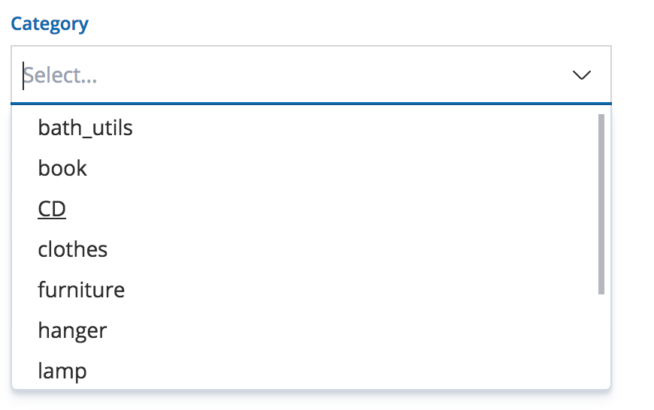Screen dimensions: 654x410
Task: Pick the lamp option
Action: [x=62, y=371]
